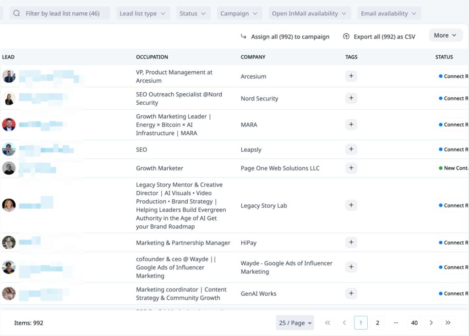Click the tag plus icon for HiPay
The height and width of the screenshot is (336, 469).
[x=351, y=243]
